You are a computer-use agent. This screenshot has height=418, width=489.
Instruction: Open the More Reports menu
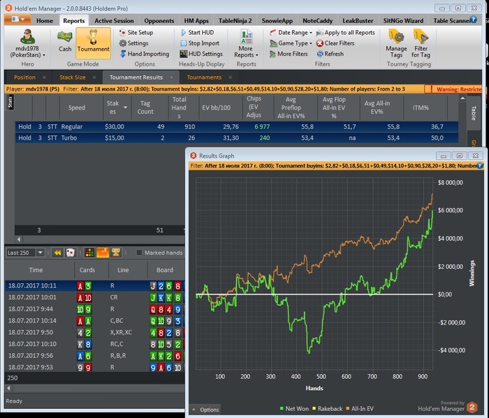click(x=246, y=43)
